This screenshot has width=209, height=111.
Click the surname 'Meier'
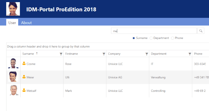pos(30,77)
